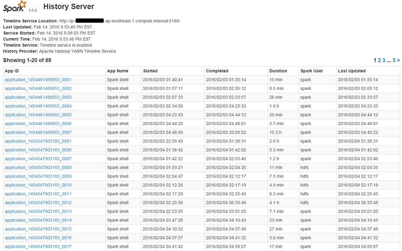
Task: Select 'Apache Hadoop YARN Timeline Service' text
Action: (77, 51)
